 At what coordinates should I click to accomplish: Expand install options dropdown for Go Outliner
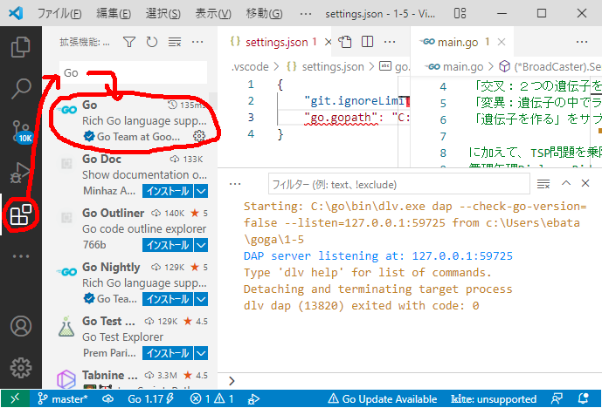point(201,245)
